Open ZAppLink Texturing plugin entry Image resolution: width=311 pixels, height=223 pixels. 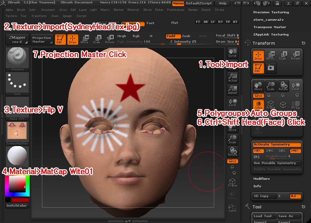tap(271, 35)
